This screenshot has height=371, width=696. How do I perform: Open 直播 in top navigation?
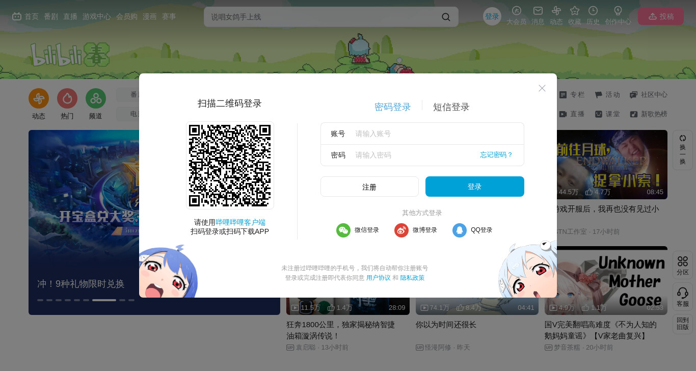70,16
